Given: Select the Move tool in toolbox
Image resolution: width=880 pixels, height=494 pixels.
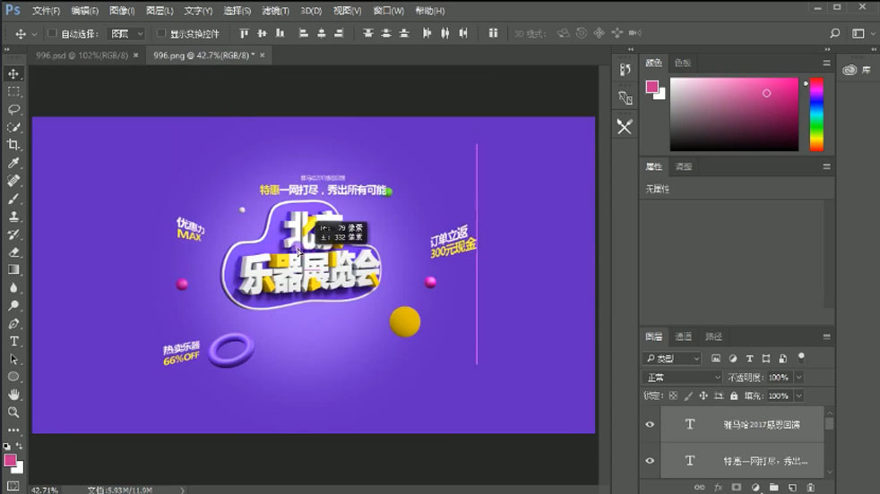Looking at the screenshot, I should 13,73.
